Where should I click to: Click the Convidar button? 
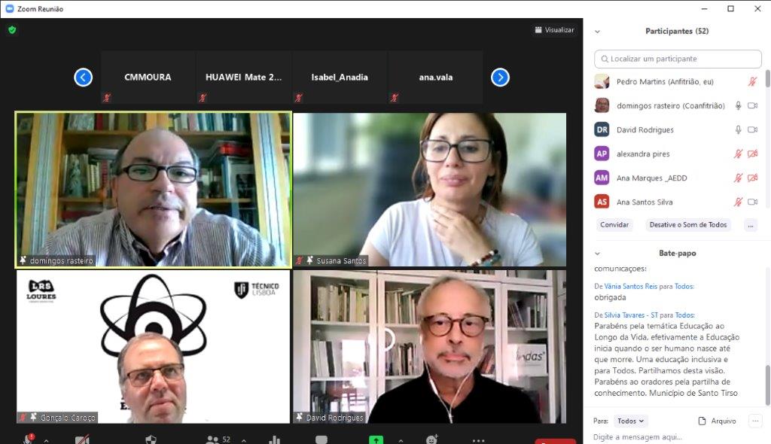pyautogui.click(x=614, y=225)
